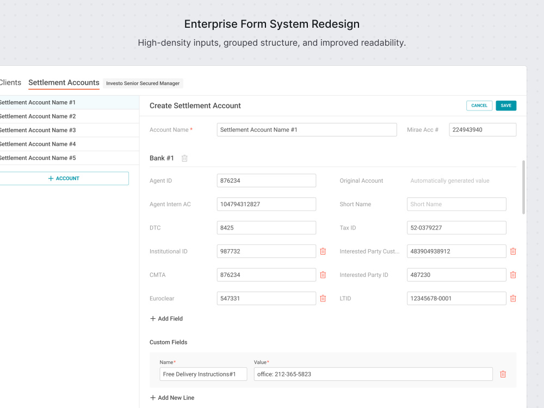The width and height of the screenshot is (544, 408).
Task: Open Settlement Account Name #3
Action: [70, 130]
